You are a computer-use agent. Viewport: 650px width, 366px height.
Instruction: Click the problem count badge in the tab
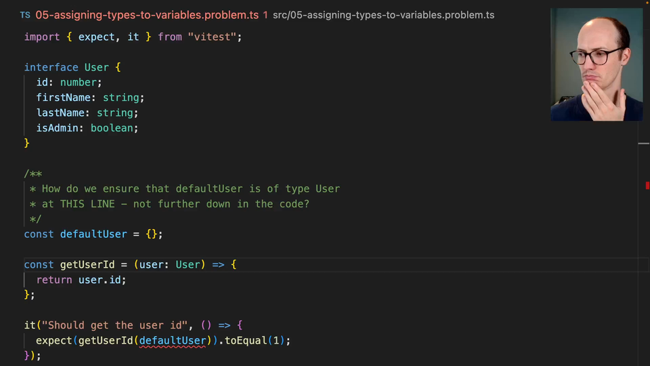(265, 15)
